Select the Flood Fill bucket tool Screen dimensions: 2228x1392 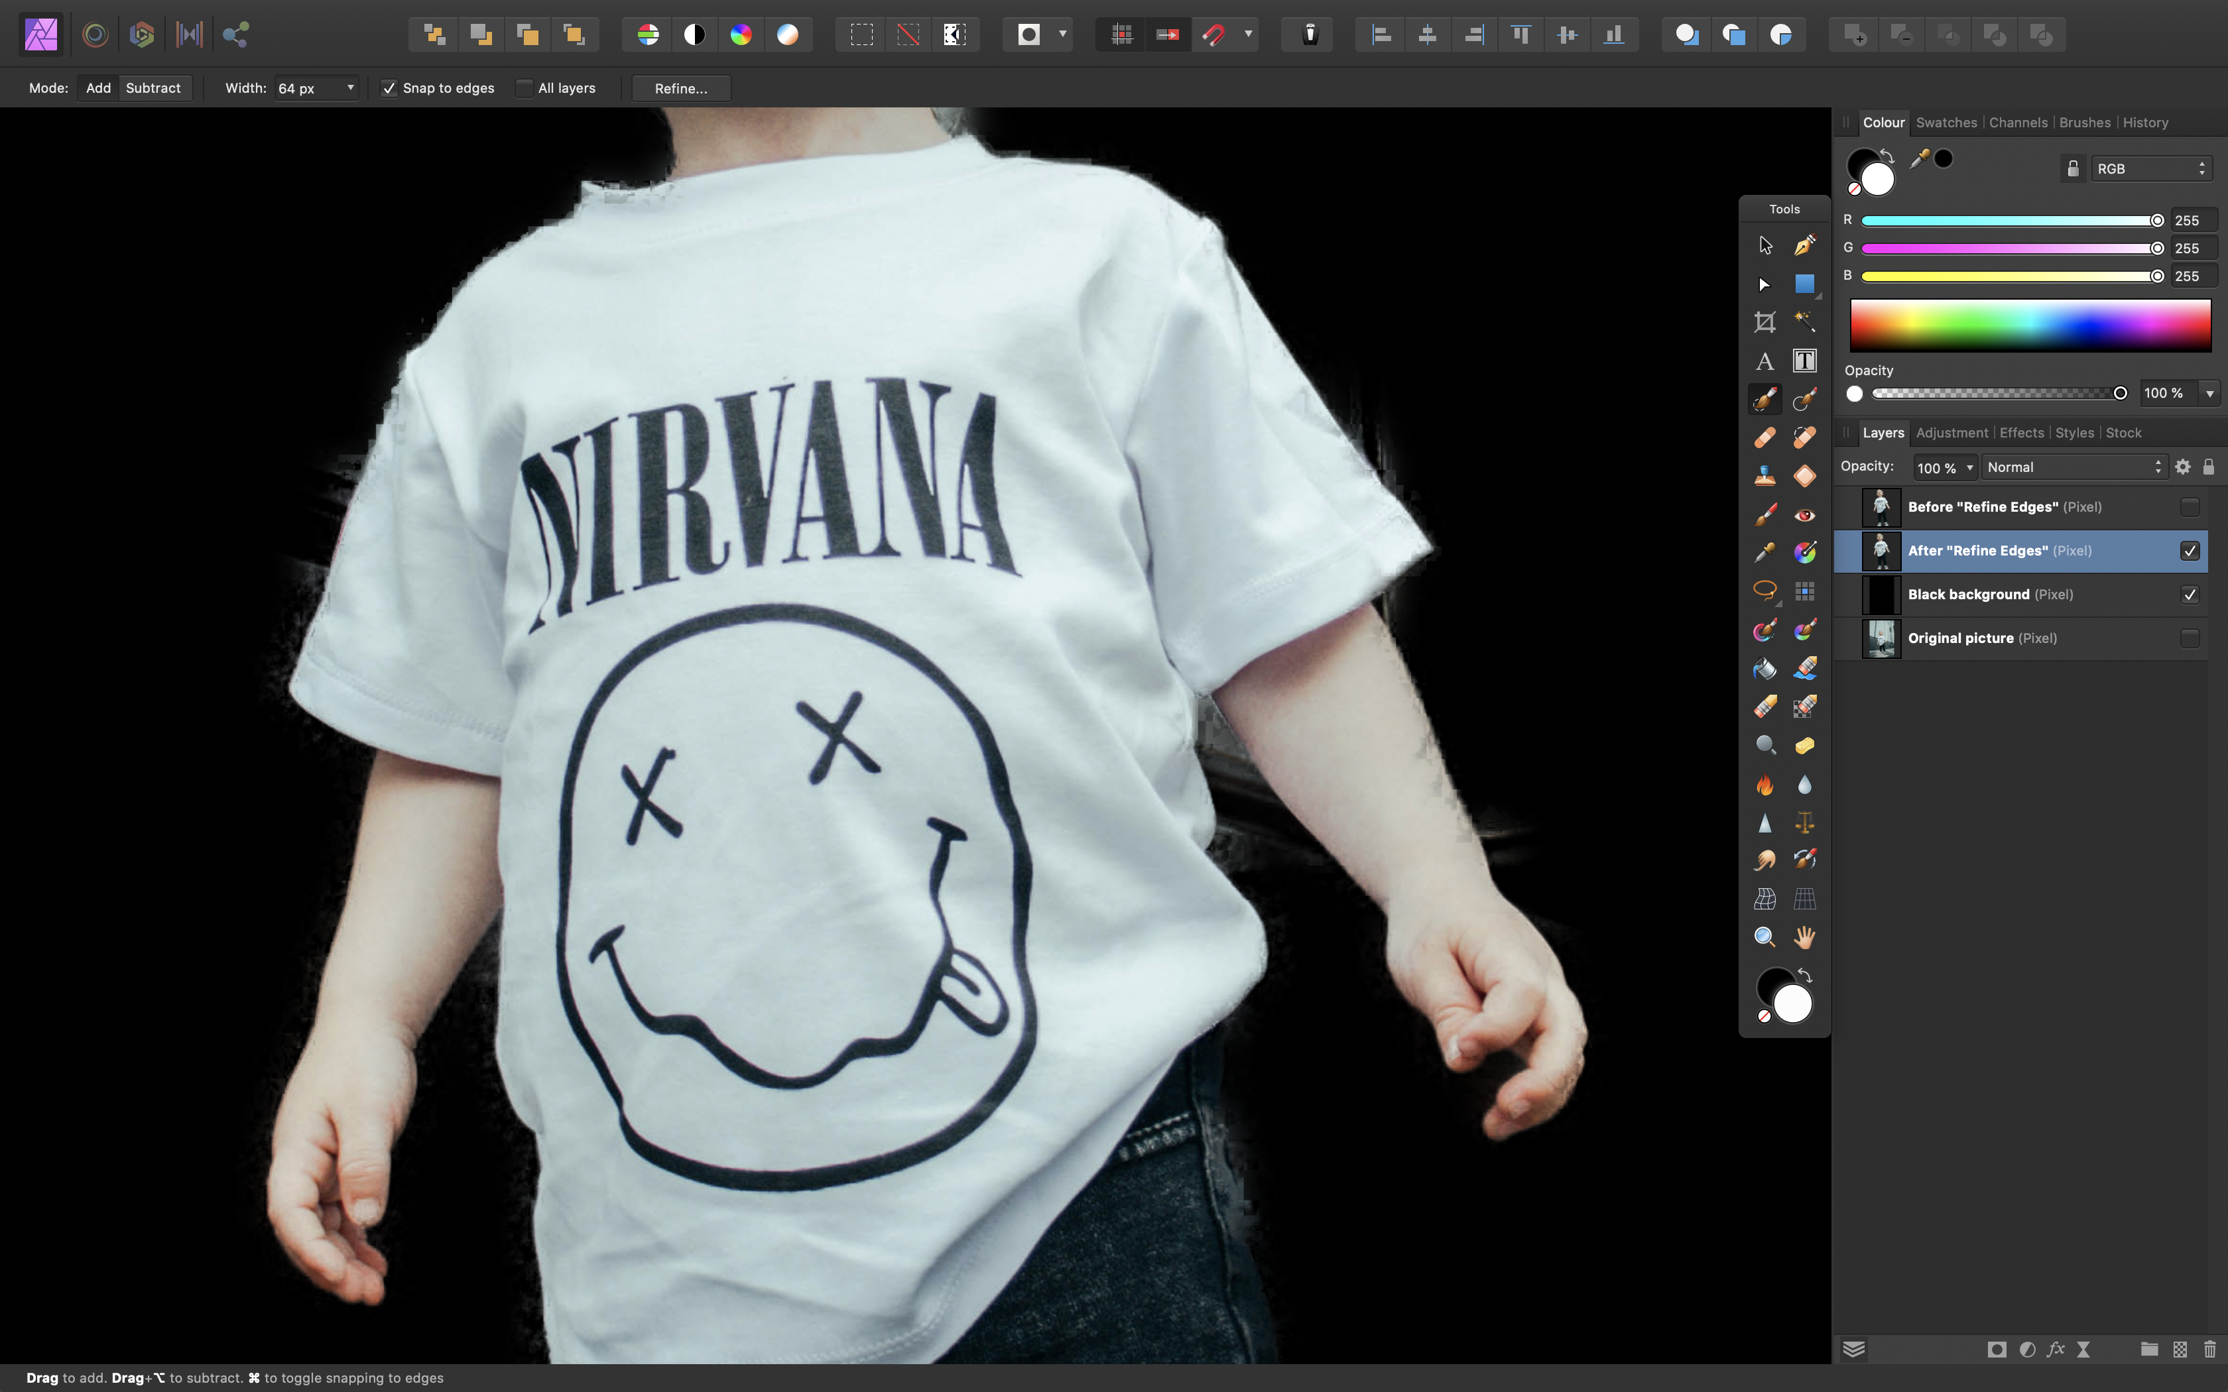pyautogui.click(x=1765, y=668)
